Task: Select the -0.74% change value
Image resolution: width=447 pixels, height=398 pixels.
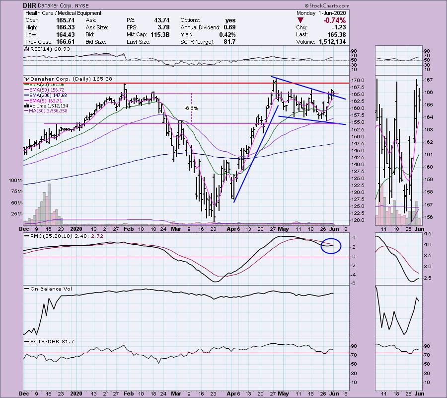Action: [334, 20]
